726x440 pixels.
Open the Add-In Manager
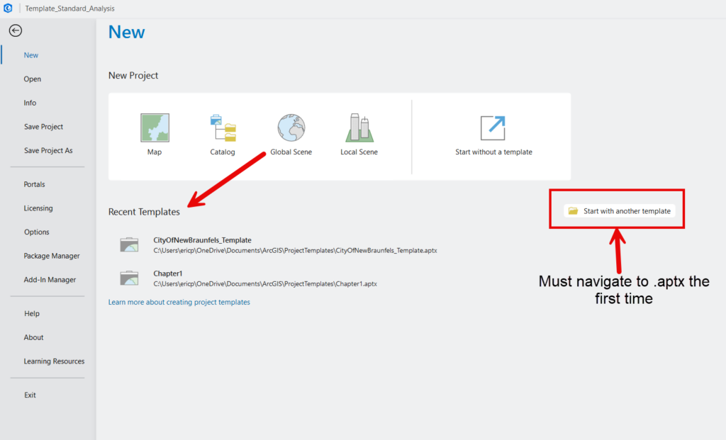click(50, 280)
